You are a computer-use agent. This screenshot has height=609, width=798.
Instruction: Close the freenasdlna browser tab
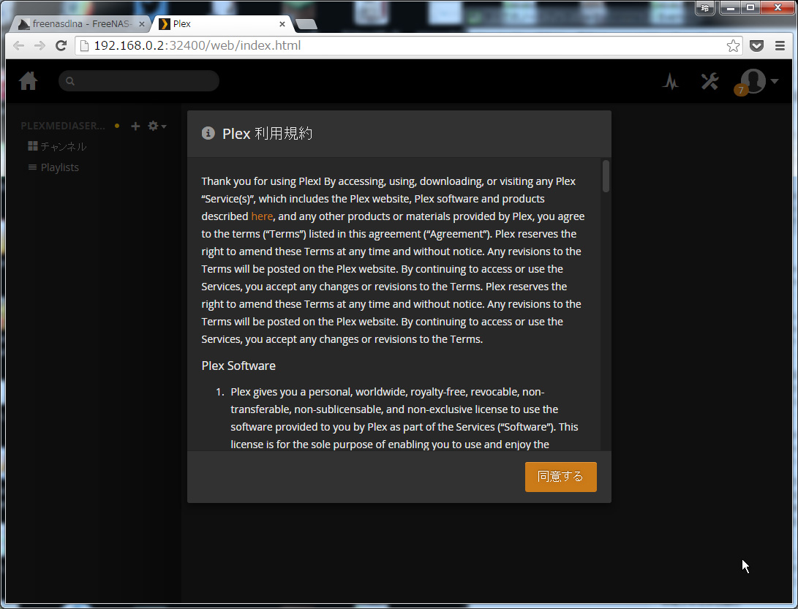pos(142,24)
